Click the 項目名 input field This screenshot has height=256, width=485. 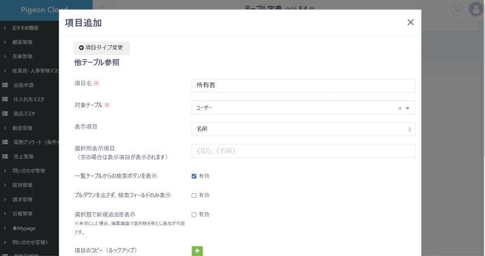(303, 85)
